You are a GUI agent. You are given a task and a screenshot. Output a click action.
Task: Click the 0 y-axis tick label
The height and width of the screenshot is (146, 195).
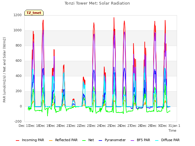(21, 106)
